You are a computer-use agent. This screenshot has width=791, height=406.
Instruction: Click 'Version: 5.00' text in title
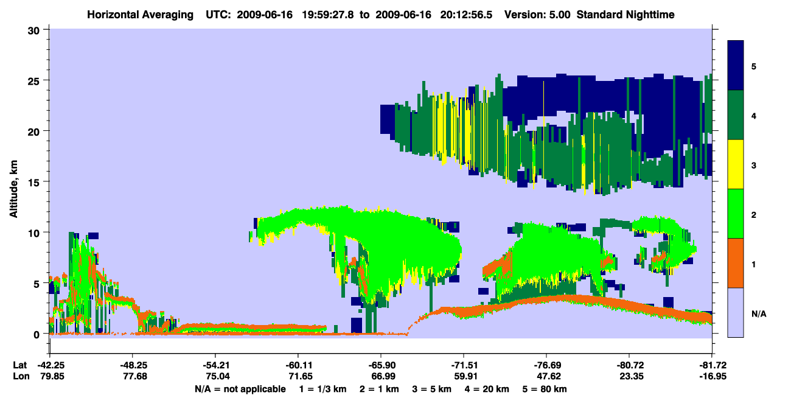(537, 14)
